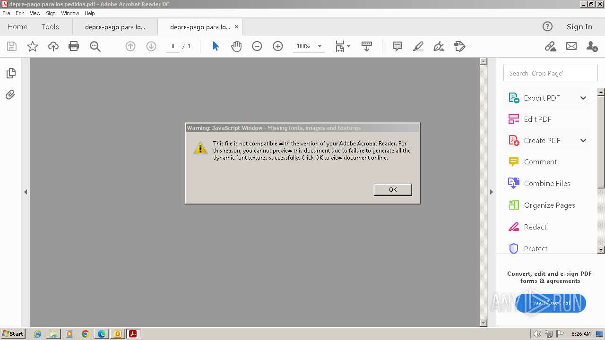
Task: Click the add person share icon
Action: point(592,46)
